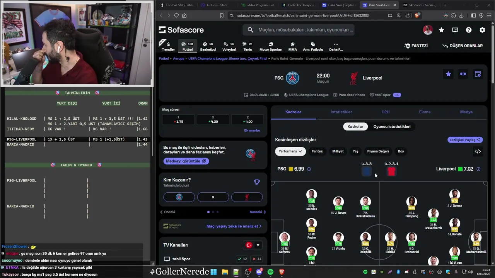Open the Daha F... more sports menu
The height and width of the screenshot is (278, 495).
click(336, 46)
